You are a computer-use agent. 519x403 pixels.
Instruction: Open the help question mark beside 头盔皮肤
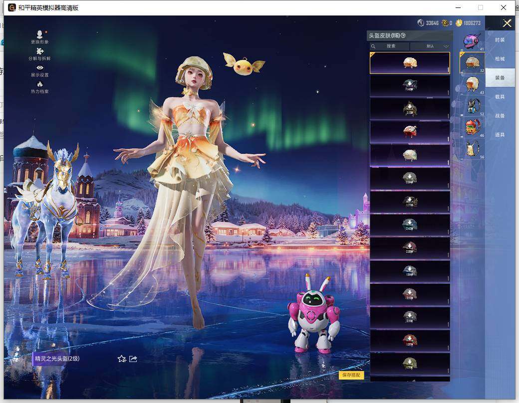click(403, 35)
